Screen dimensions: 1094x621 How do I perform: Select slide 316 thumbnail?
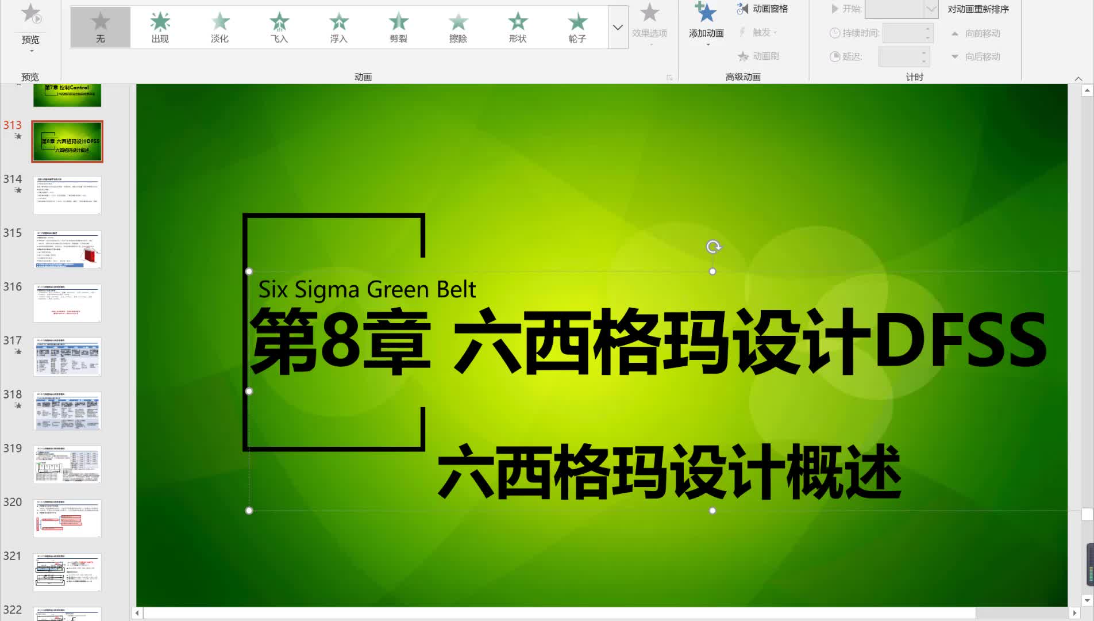[67, 303]
